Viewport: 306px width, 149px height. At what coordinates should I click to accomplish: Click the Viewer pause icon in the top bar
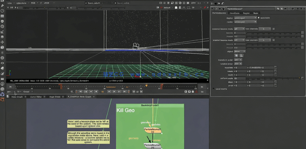[x=189, y=3]
